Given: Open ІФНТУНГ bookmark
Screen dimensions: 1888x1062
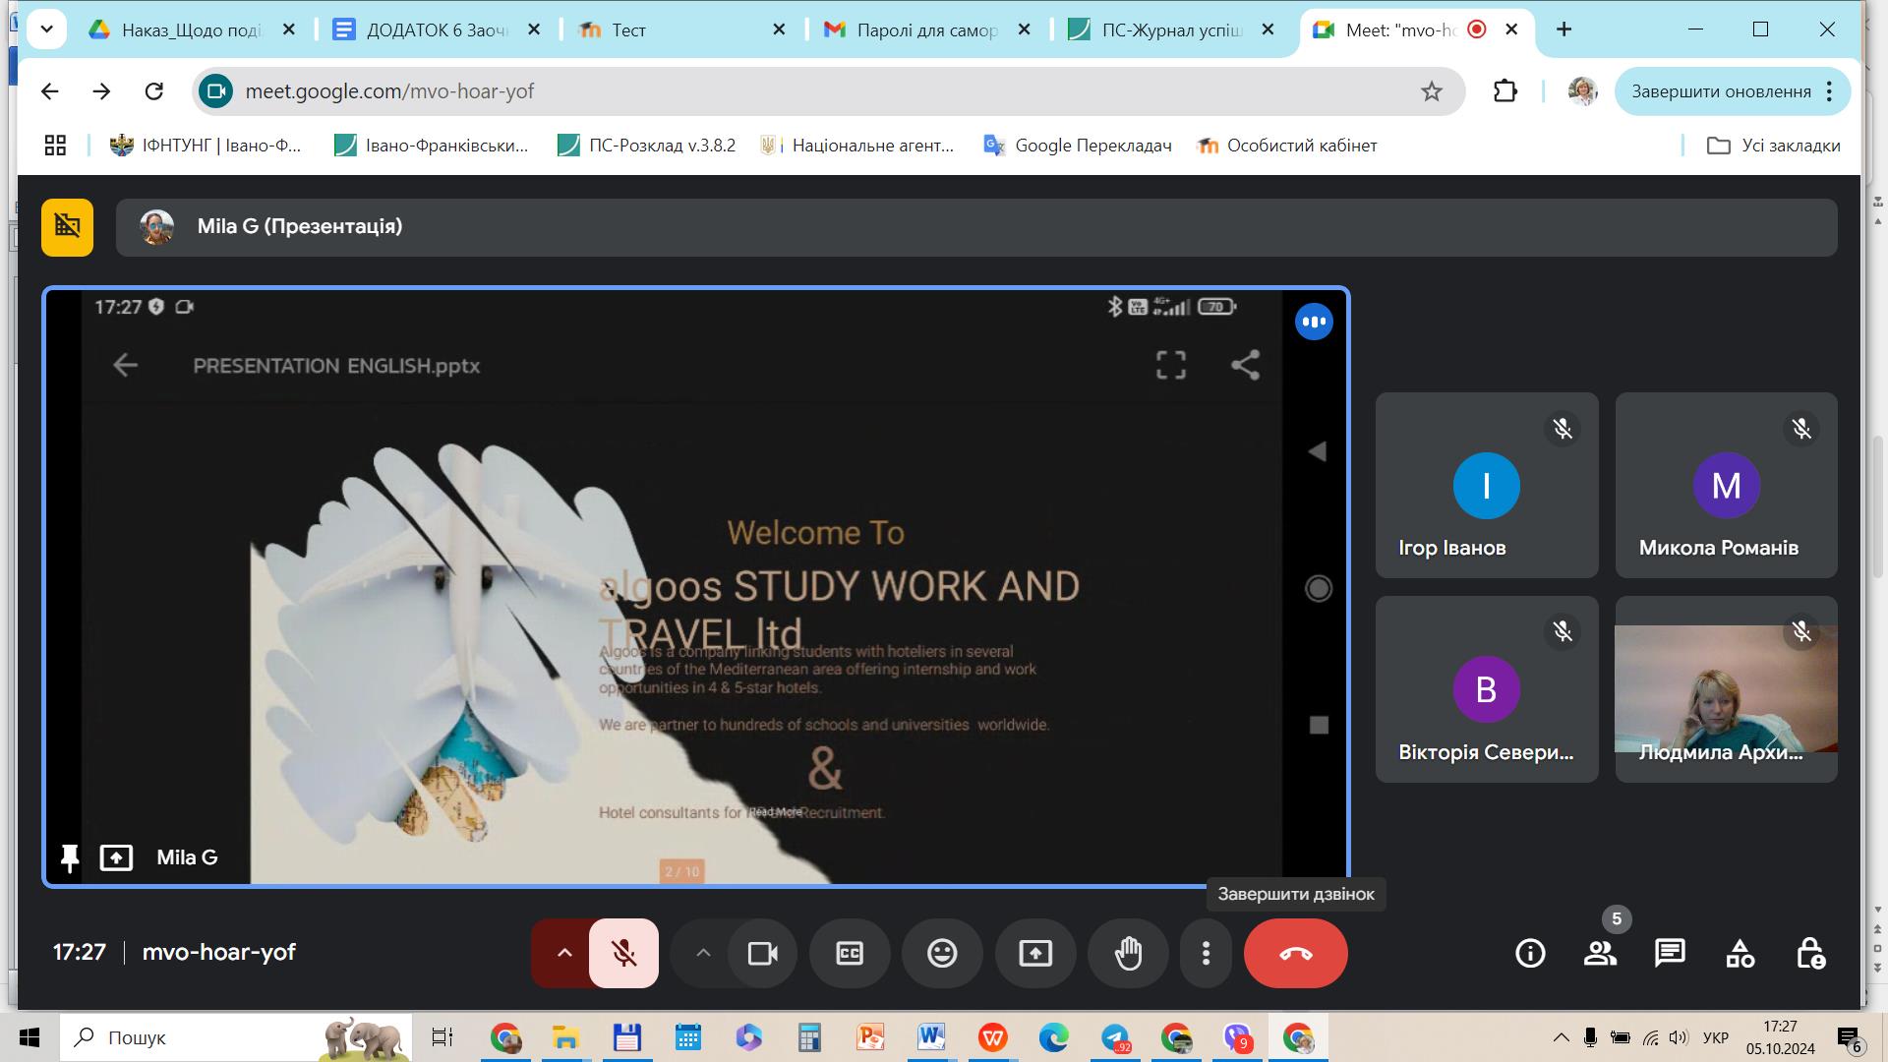Looking at the screenshot, I should pos(206,146).
